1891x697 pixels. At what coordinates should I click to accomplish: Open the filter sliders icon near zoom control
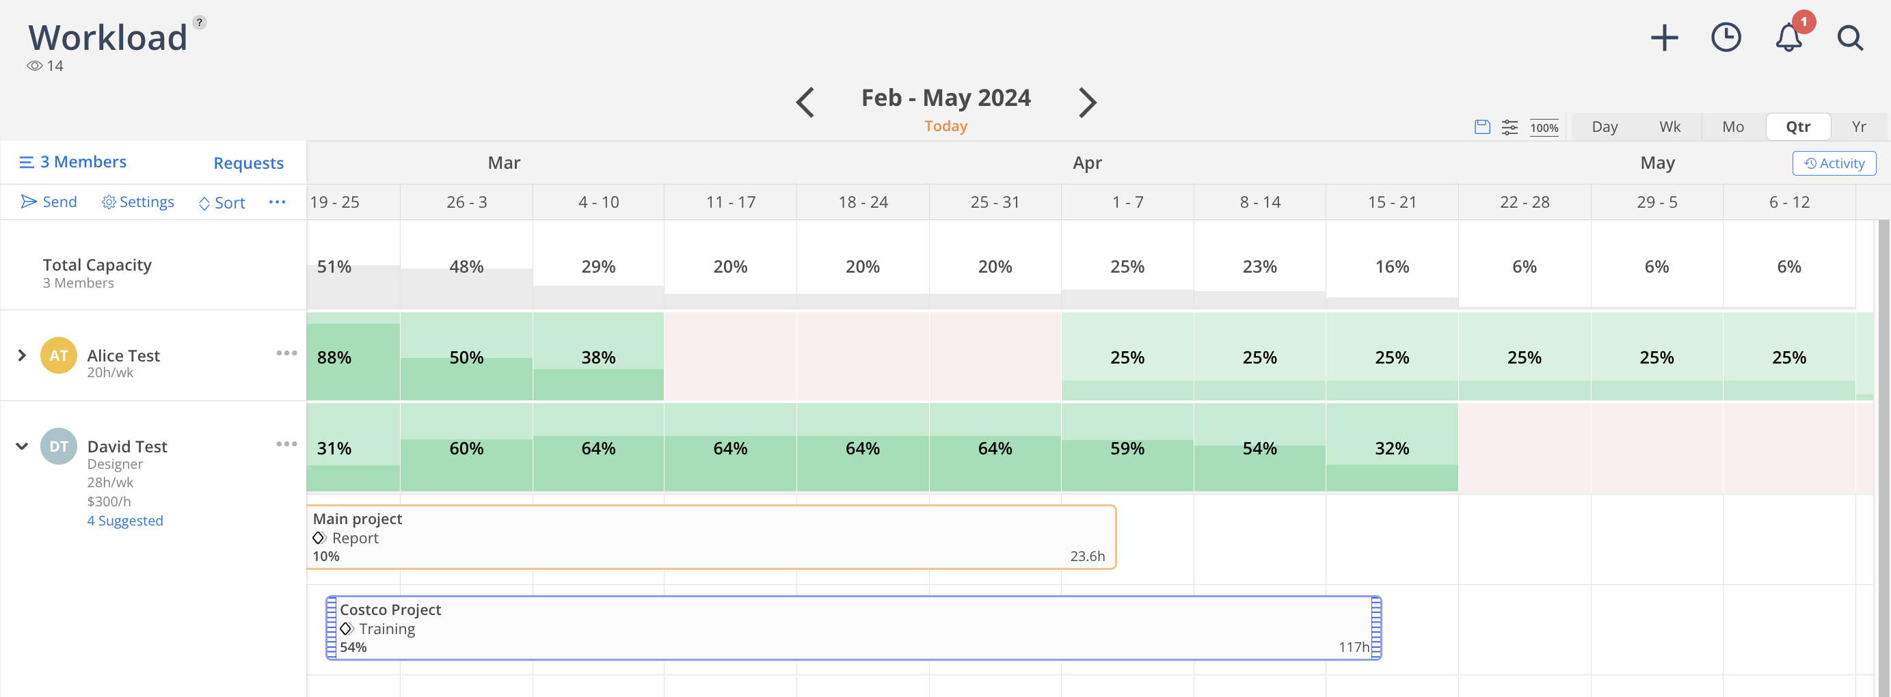(x=1510, y=126)
